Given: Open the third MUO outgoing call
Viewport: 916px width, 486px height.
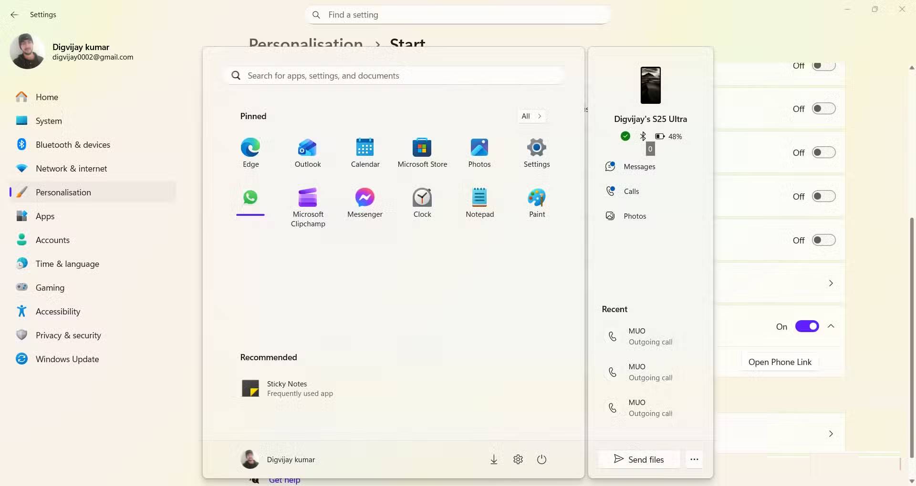Looking at the screenshot, I should (651, 408).
